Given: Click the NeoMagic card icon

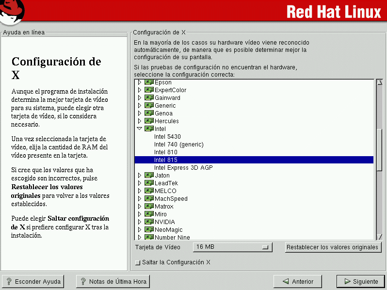Looking at the screenshot, I should pos(149,230).
